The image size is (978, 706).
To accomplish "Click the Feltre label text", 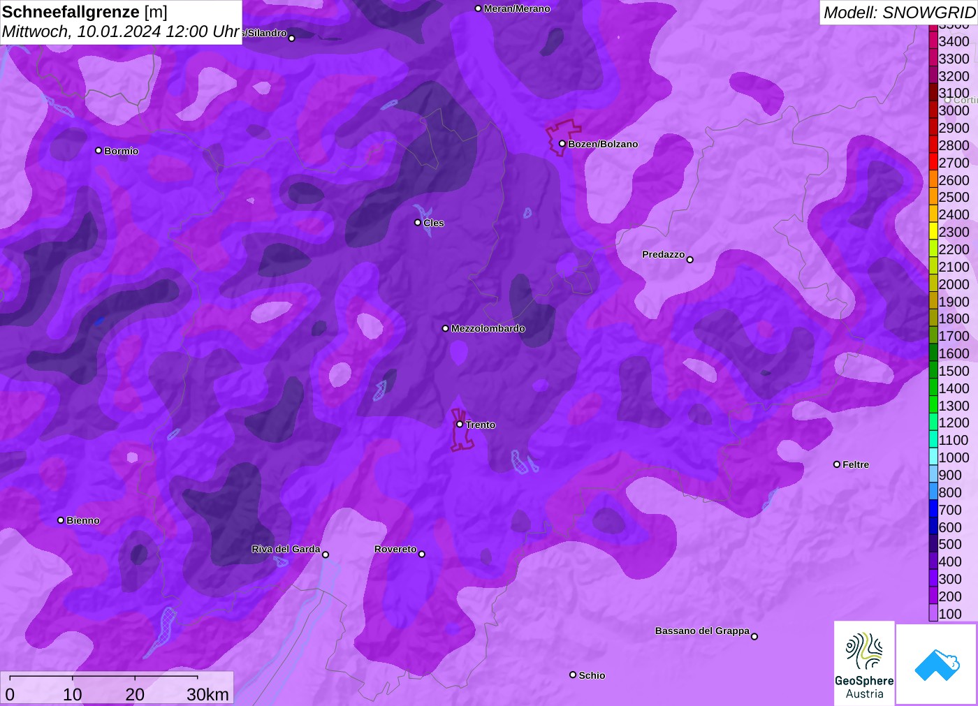I will click(x=856, y=464).
